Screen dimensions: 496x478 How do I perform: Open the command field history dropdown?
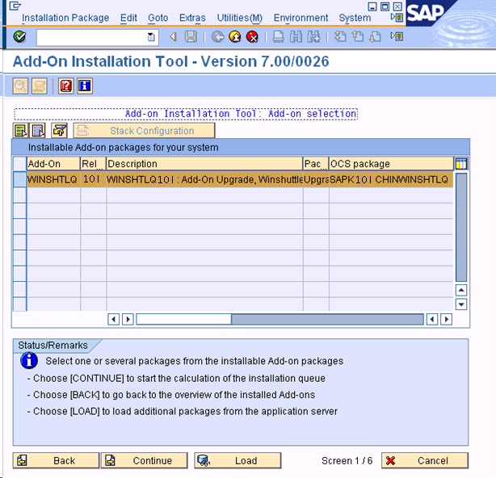click(x=151, y=37)
